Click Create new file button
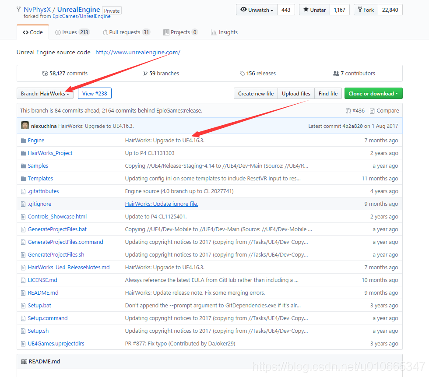Image resolution: width=429 pixels, height=377 pixels. (x=256, y=94)
